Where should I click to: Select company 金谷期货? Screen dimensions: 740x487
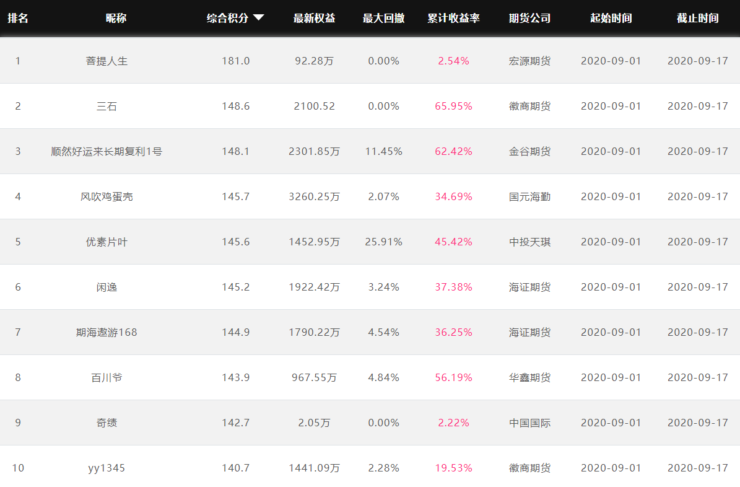pos(529,151)
